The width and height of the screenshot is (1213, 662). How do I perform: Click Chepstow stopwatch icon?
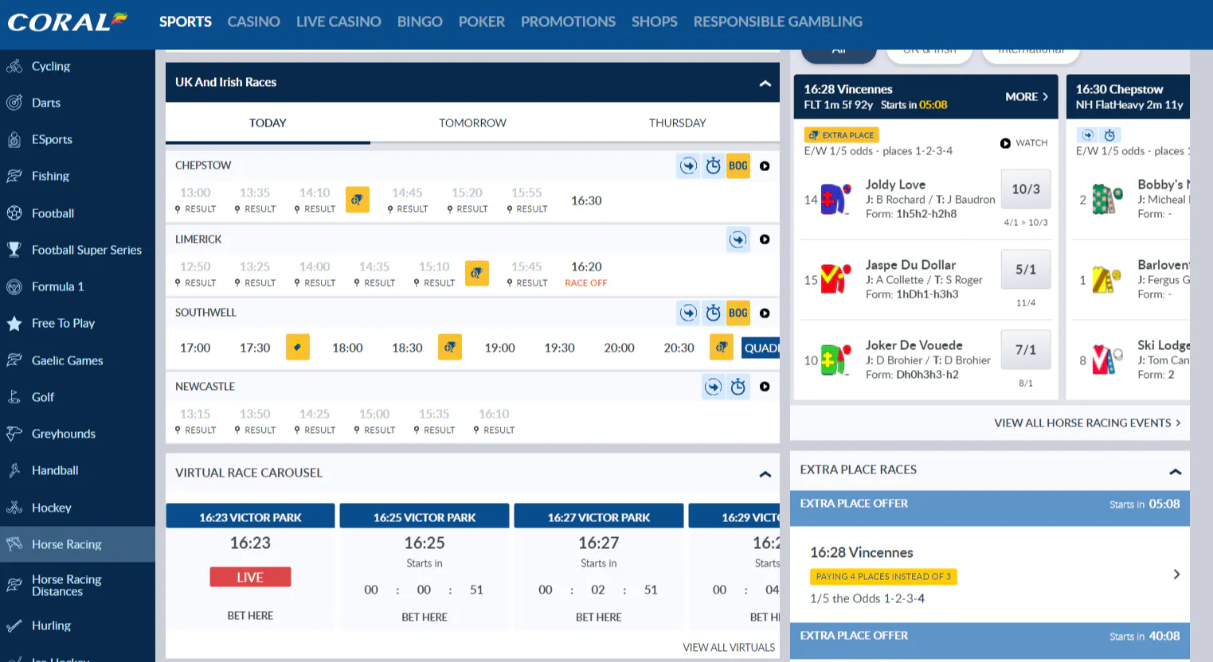(x=714, y=165)
